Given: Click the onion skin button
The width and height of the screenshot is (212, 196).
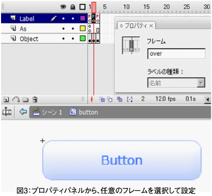Looking at the screenshot, I should coord(102,100).
